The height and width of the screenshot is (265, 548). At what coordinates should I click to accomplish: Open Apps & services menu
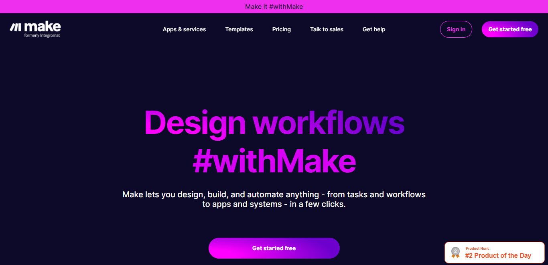[x=184, y=29]
